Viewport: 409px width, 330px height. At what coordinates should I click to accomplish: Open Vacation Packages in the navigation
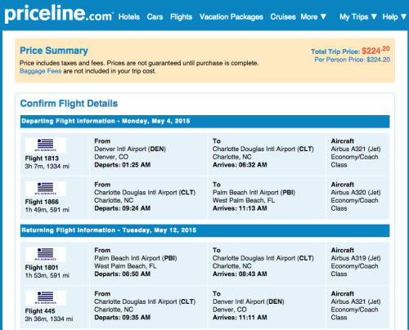click(231, 17)
